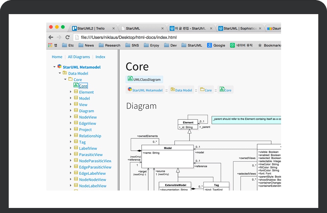This screenshot has height=213, width=327.
Task: Expand the NodeView tree item
Action: pos(71,117)
